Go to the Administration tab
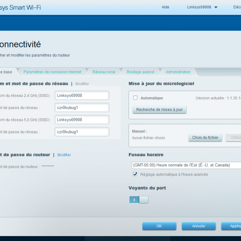The image size is (241, 241). tap(178, 72)
